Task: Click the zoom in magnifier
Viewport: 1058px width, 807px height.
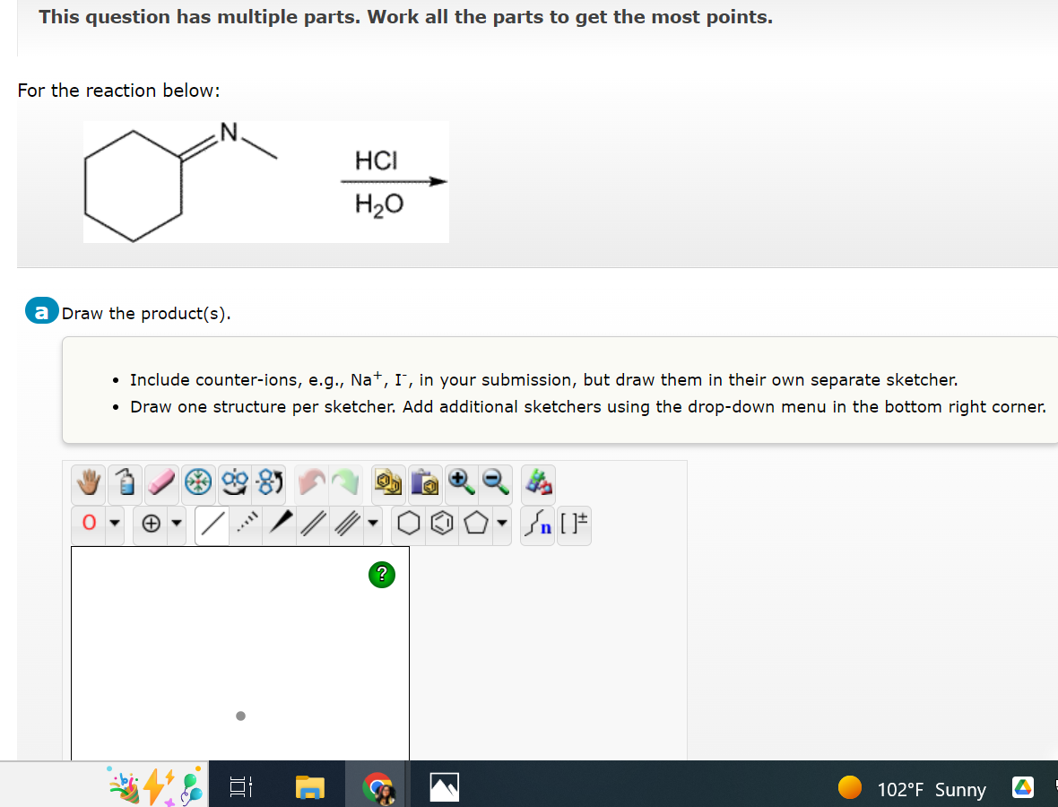Action: [461, 483]
